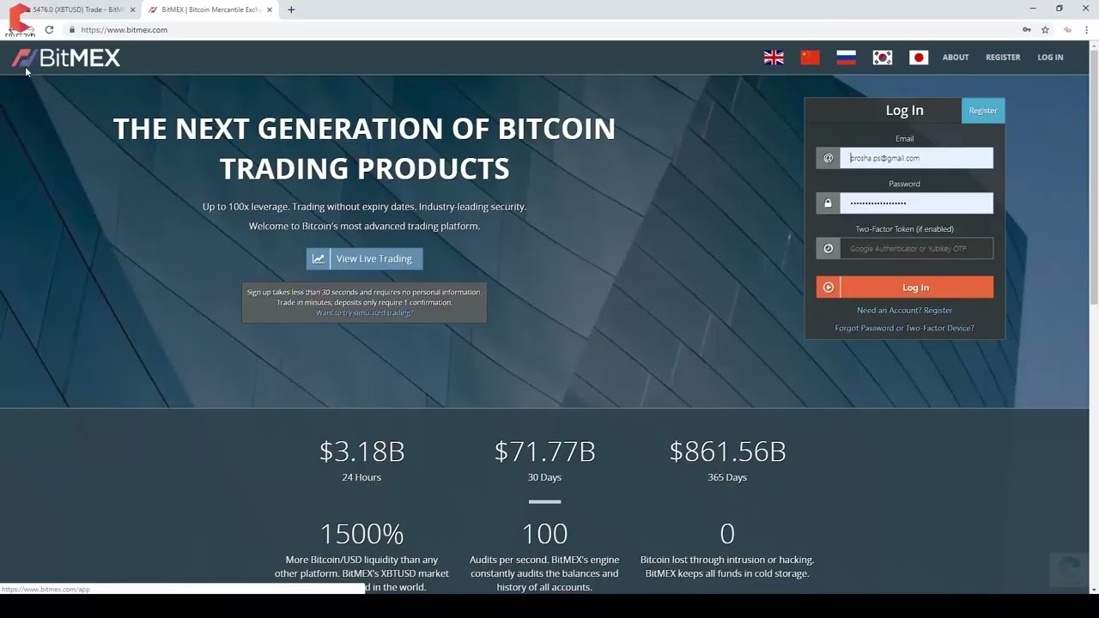Screen dimensions: 1099x618
Task: Close the XBTUSD Trade tab
Action: click(x=132, y=9)
